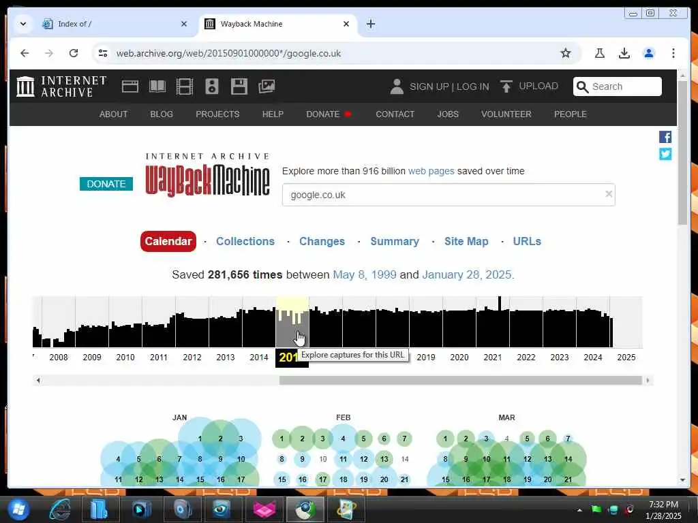
Task: Clear the google.co.uk search box with X
Action: pyautogui.click(x=609, y=194)
